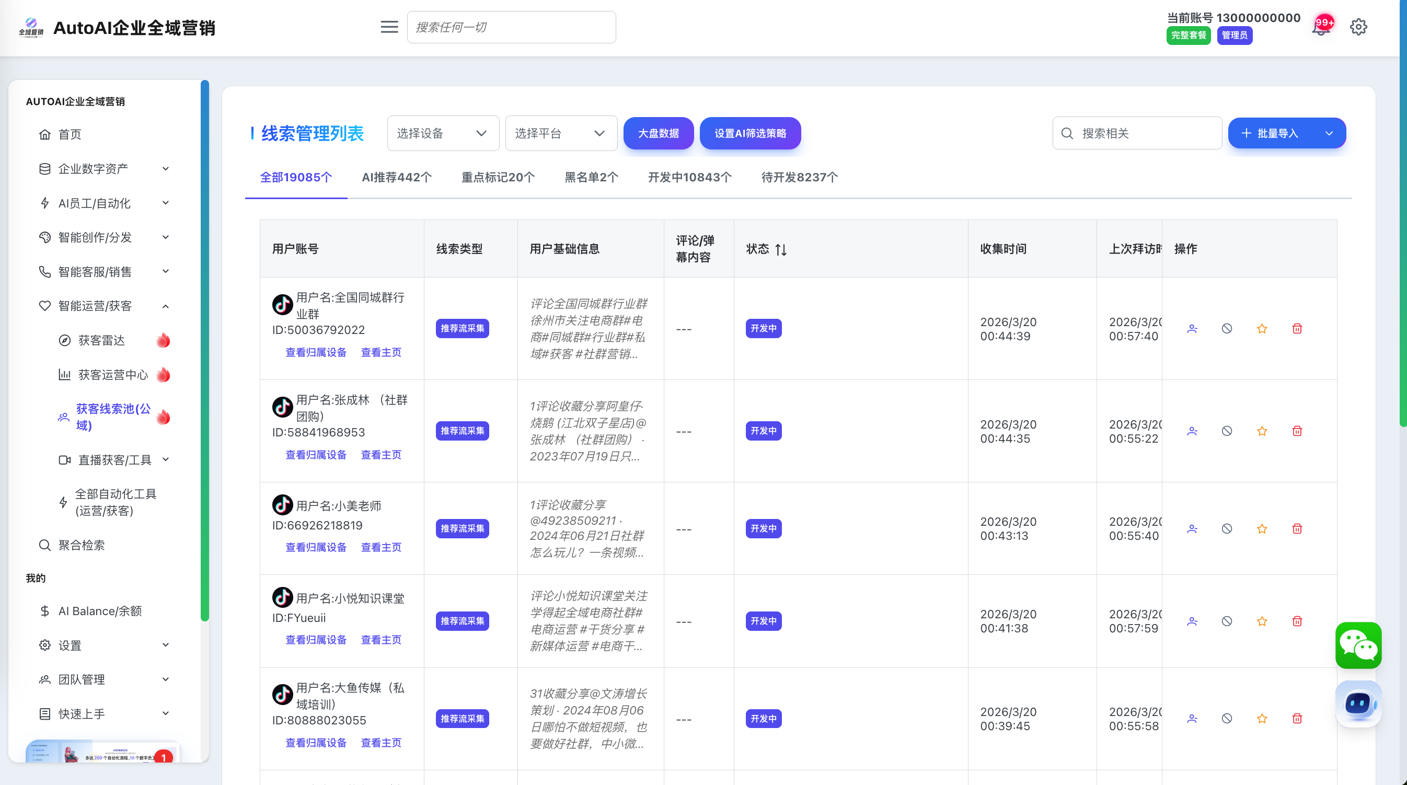Click the green WeChat floating icon

coord(1358,645)
